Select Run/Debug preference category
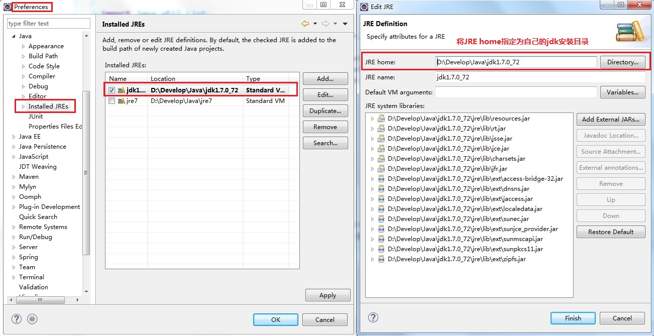654x336 pixels. [36, 237]
